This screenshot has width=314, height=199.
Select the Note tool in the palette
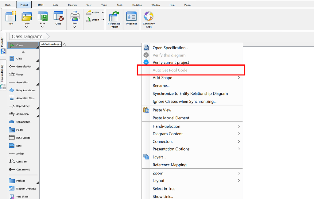[19, 145]
